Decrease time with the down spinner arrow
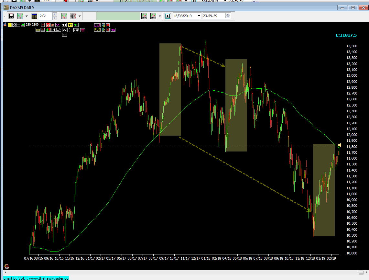 228,17
